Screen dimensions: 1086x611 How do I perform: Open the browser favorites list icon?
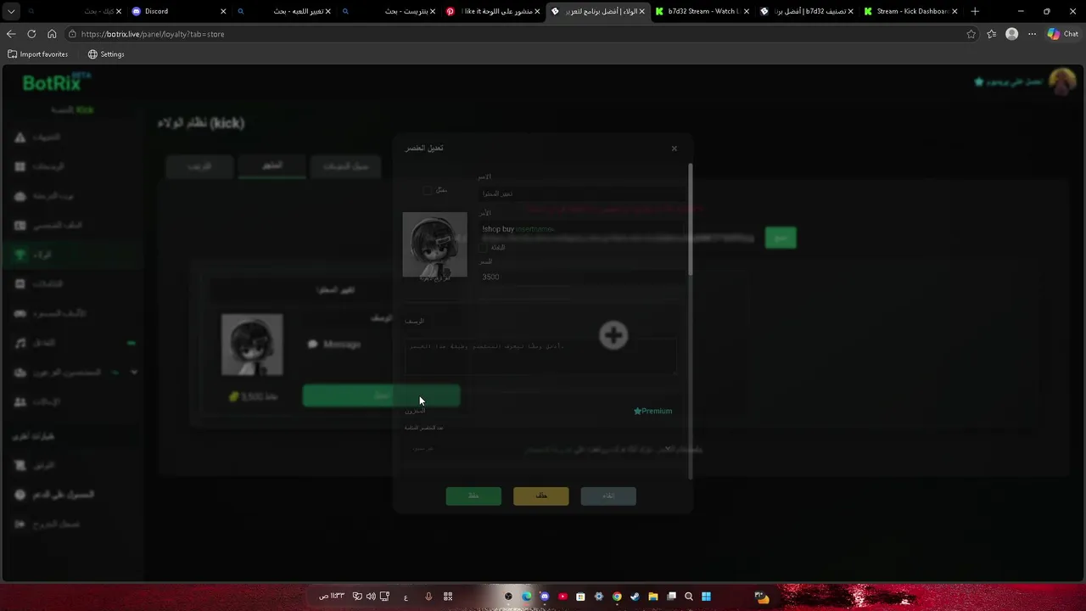992,34
